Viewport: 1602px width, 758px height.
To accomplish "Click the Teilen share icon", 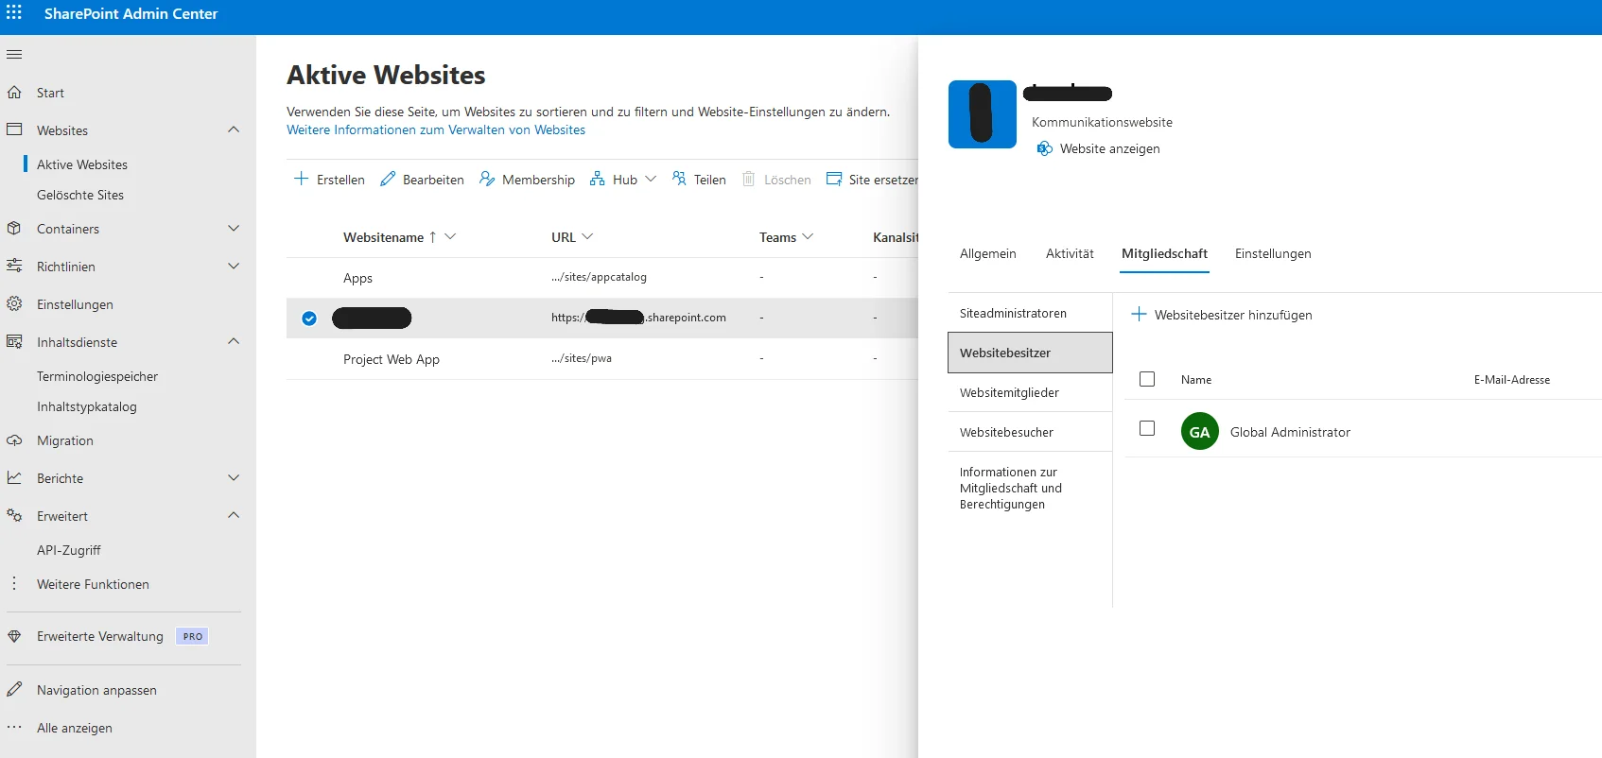I will [679, 179].
